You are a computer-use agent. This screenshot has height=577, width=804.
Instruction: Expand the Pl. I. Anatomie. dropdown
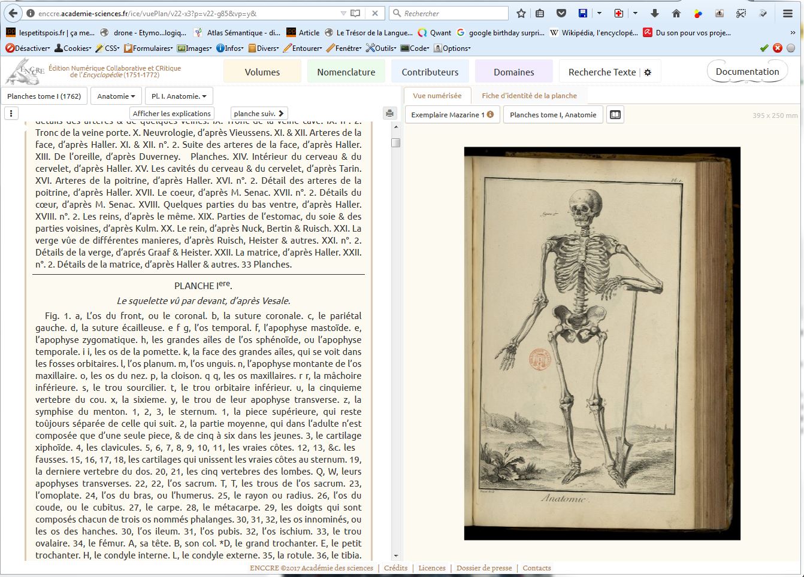point(179,96)
